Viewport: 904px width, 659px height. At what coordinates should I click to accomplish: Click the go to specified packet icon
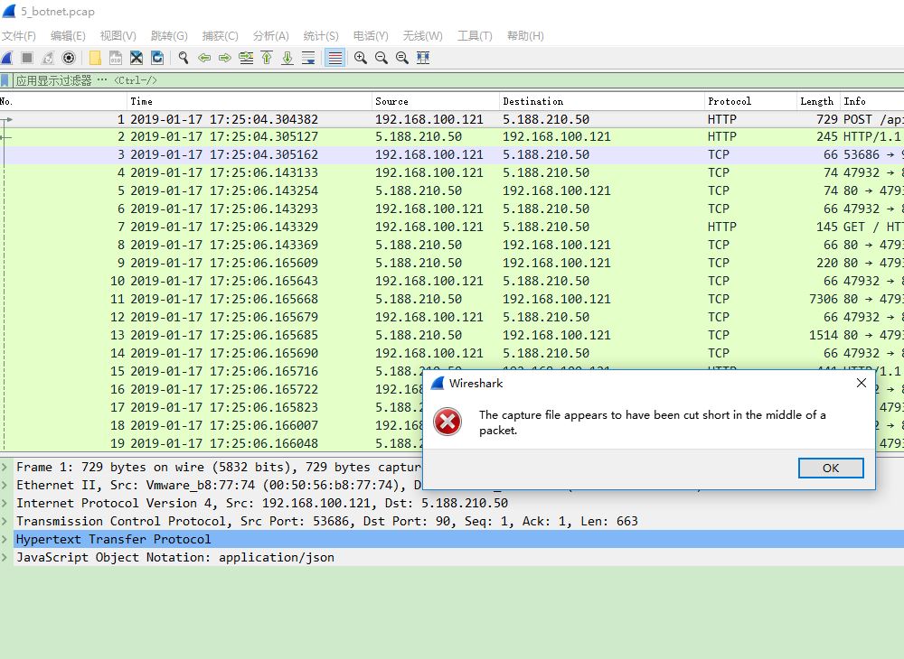pyautogui.click(x=246, y=58)
